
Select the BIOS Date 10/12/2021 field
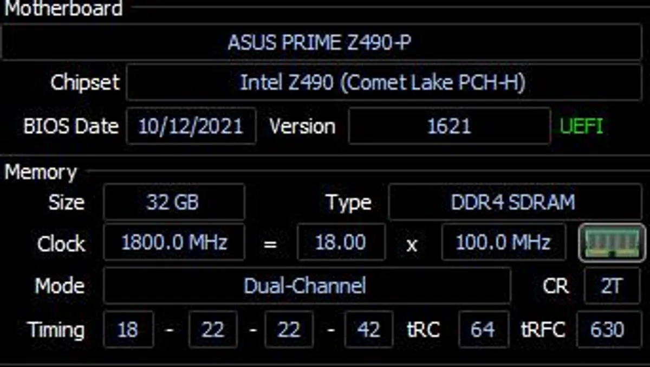191,126
